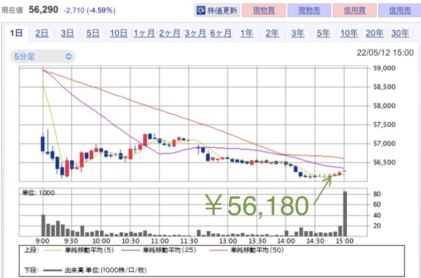Open the 現物売 order link
The image size is (421, 278).
point(309,10)
